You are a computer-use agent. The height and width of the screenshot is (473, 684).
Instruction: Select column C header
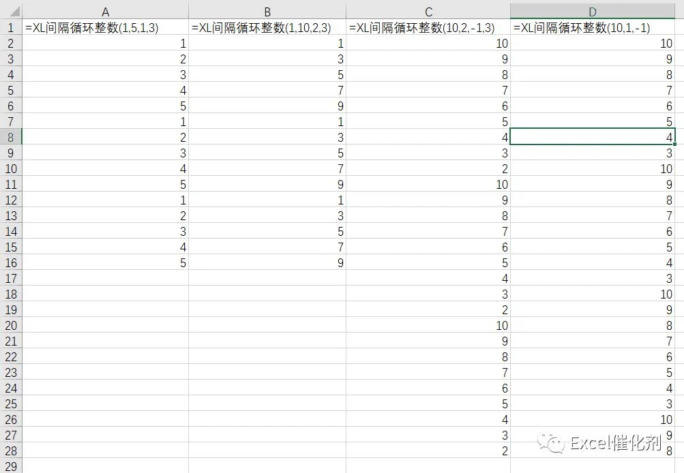[x=428, y=12]
